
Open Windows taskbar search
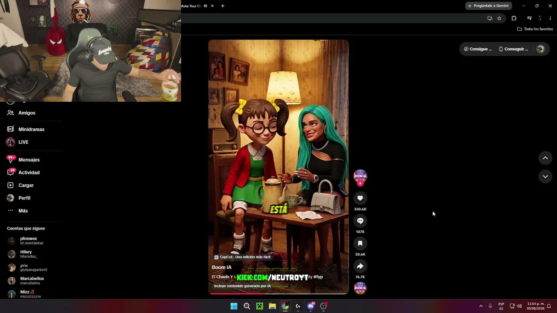click(x=247, y=306)
